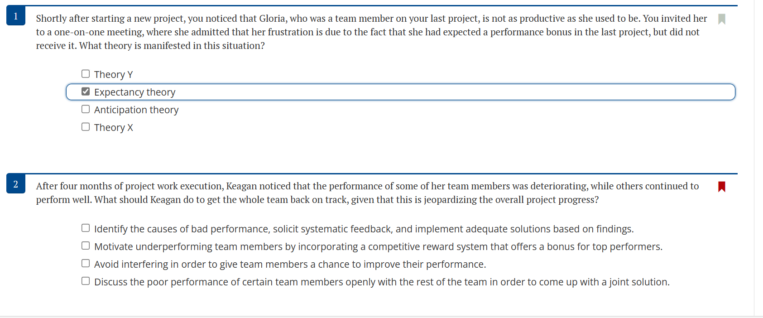The image size is (763, 318).
Task: Check the 'Avoid interfering' option for question 2
Action: click(86, 263)
